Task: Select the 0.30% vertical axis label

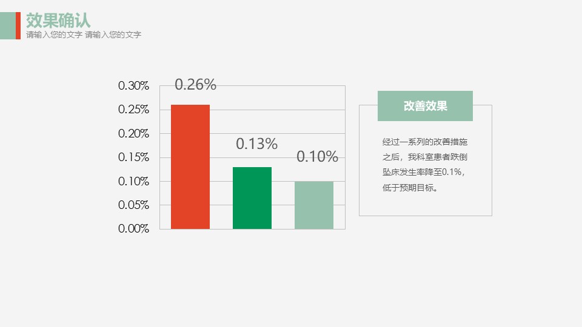Action: [133, 86]
